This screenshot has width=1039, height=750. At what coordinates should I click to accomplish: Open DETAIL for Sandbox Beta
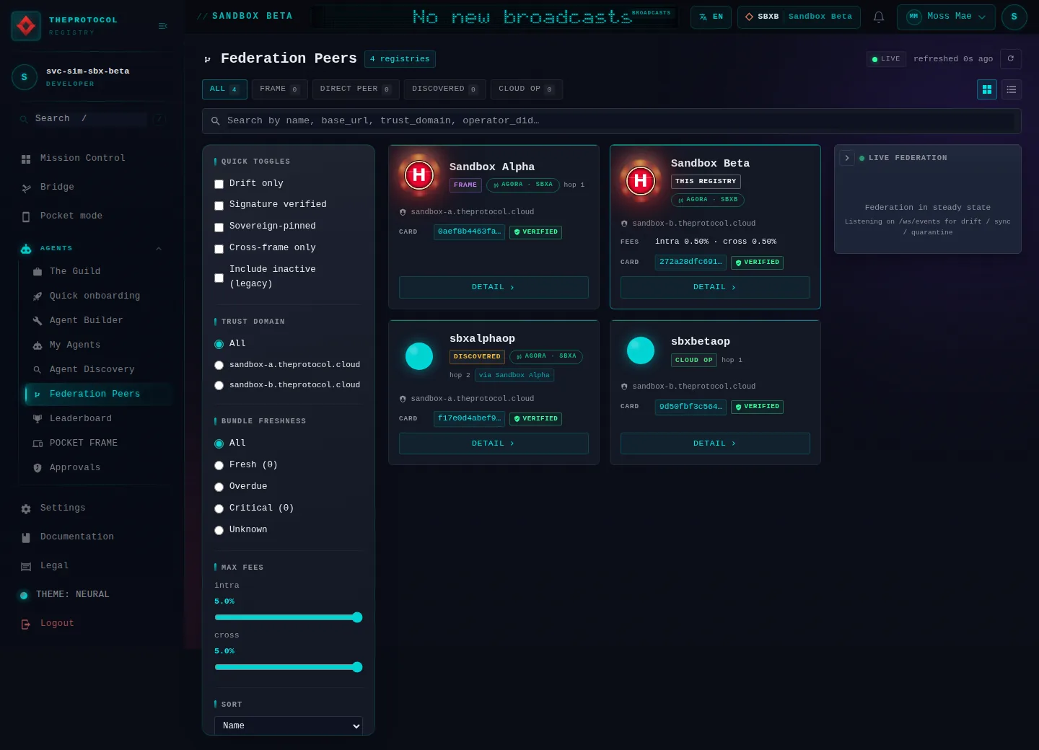(x=715, y=287)
